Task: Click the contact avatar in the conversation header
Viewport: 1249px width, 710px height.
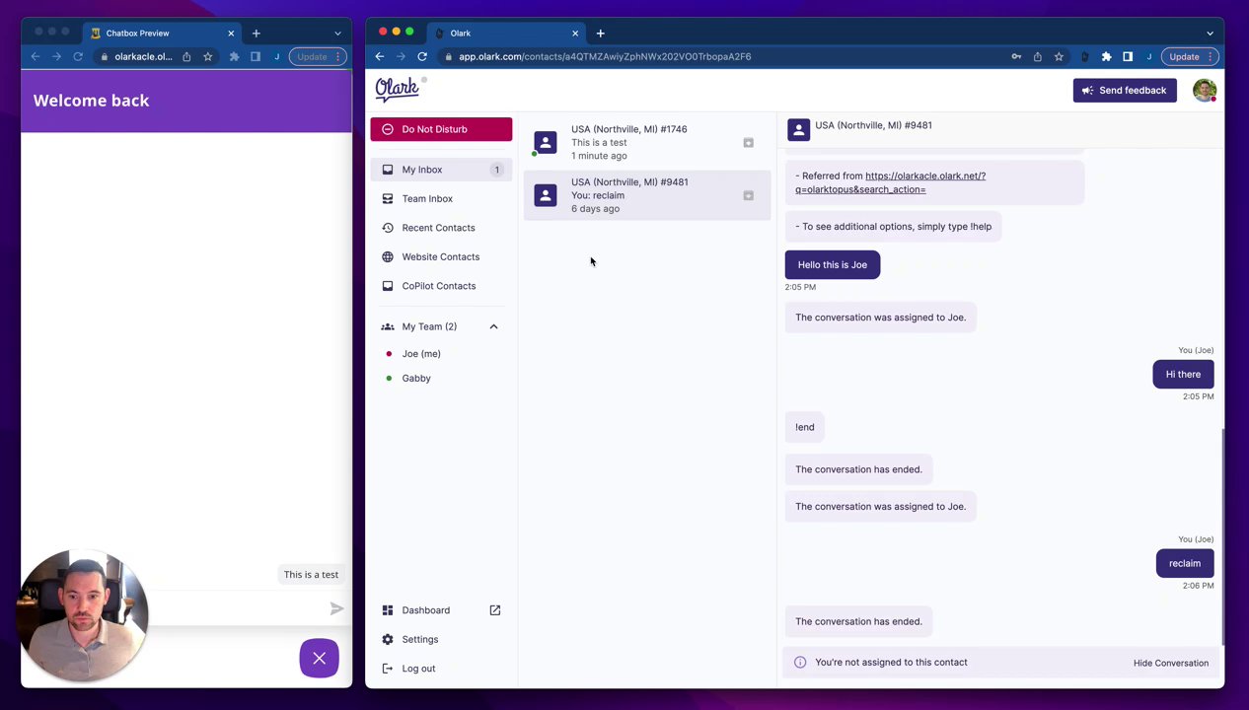Action: [799, 129]
